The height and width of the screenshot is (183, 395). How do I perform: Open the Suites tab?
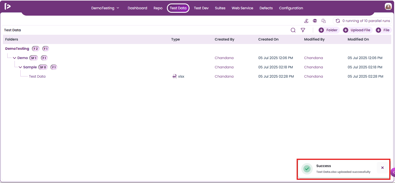pyautogui.click(x=220, y=8)
